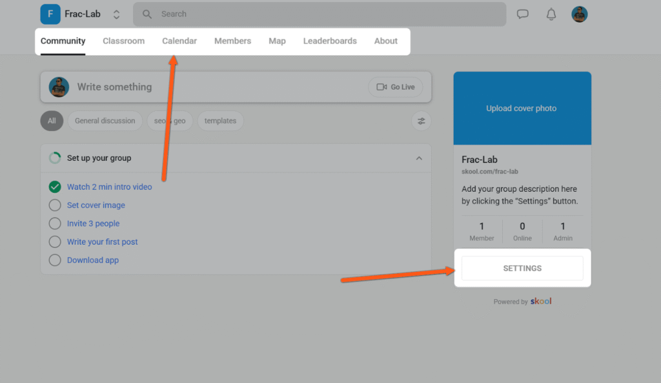Open the group switcher arrows
The image size is (661, 383).
click(x=116, y=14)
